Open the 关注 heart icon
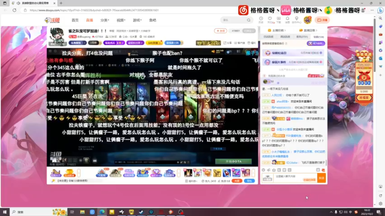Image resolution: width=385 pixels, height=216 pixels. point(270,20)
